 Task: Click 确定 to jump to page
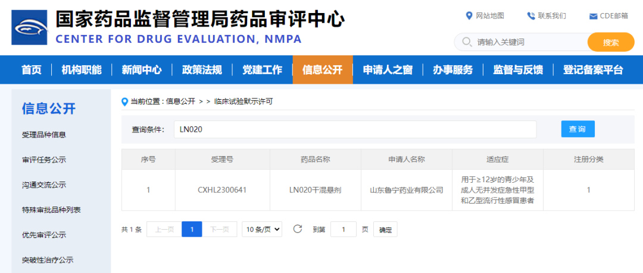click(x=386, y=230)
